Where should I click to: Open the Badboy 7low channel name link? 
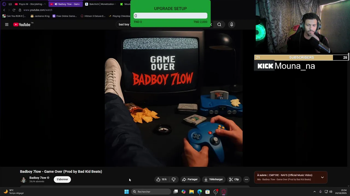(x=38, y=178)
